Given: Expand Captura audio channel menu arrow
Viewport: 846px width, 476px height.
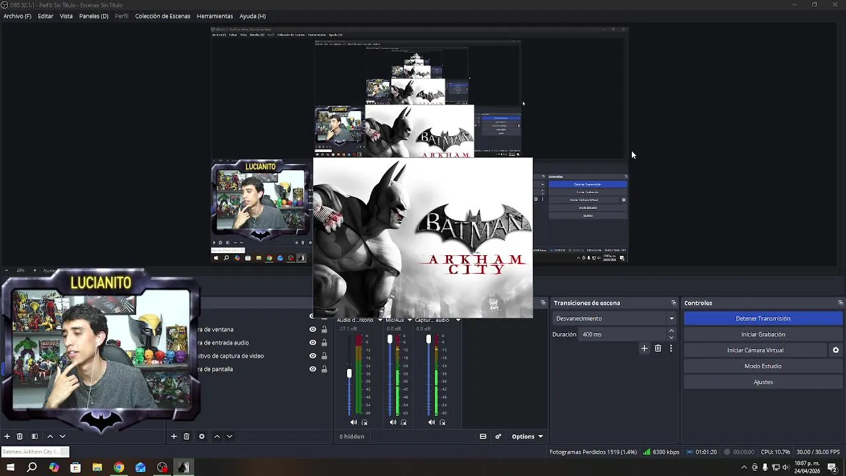Looking at the screenshot, I should [x=457, y=321].
